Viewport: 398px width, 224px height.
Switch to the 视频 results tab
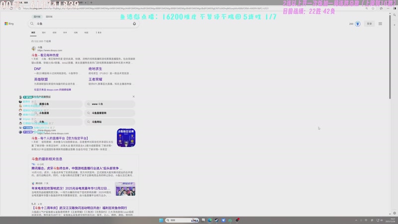coord(55,32)
